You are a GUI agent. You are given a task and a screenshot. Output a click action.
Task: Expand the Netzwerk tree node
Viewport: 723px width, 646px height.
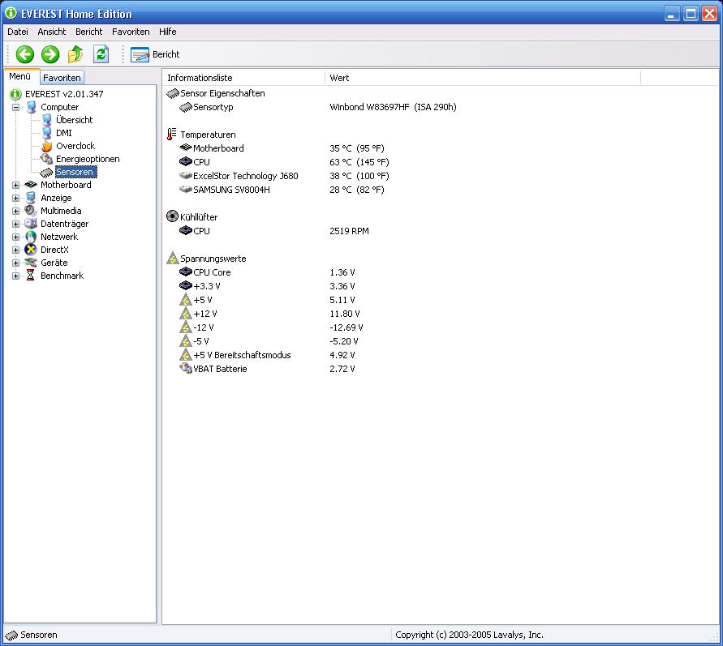15,237
